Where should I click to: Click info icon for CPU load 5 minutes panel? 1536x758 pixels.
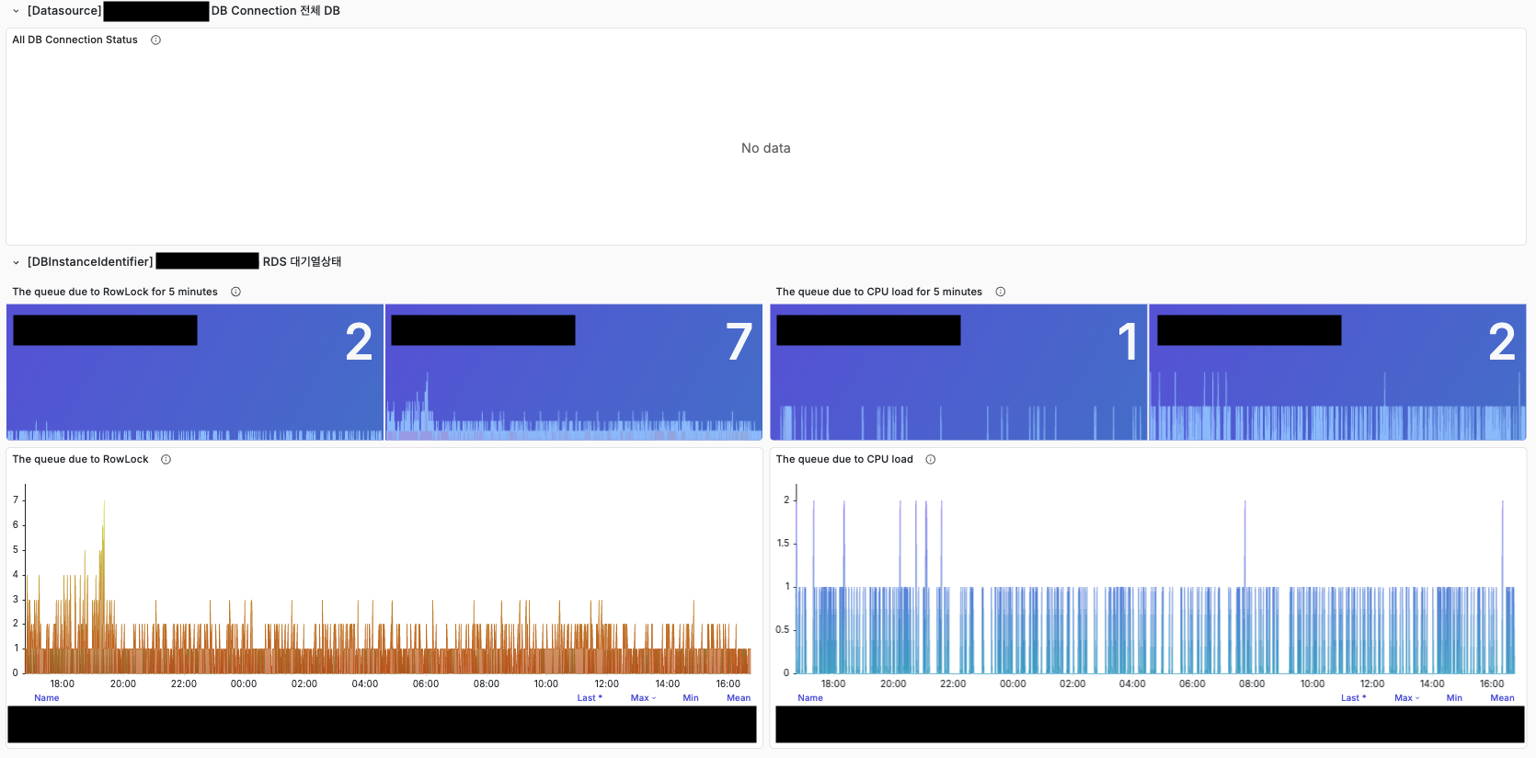point(1000,293)
